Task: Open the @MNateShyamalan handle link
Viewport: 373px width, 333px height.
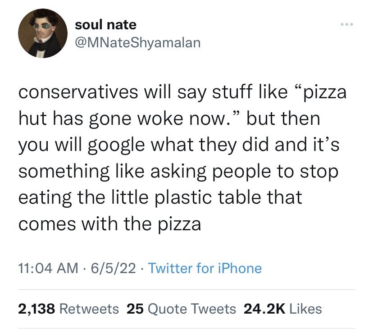Action: pos(137,42)
